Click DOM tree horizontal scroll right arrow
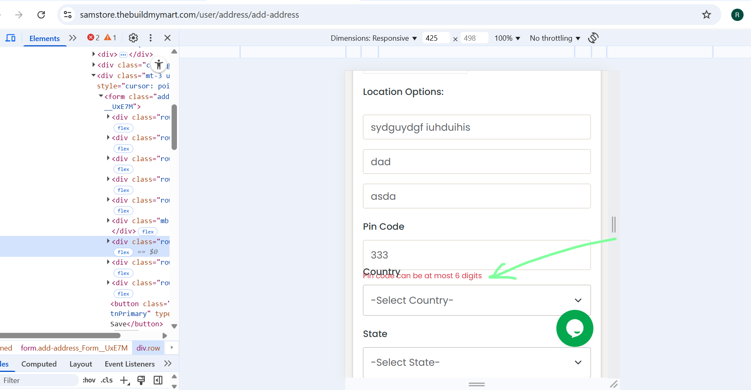 click(165, 336)
